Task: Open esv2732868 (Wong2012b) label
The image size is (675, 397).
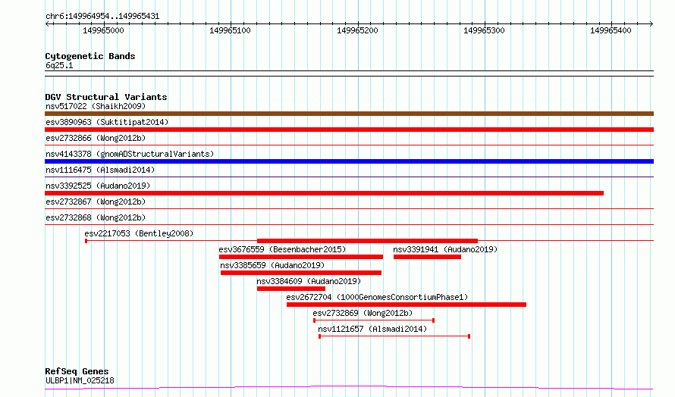Action: [x=96, y=217]
